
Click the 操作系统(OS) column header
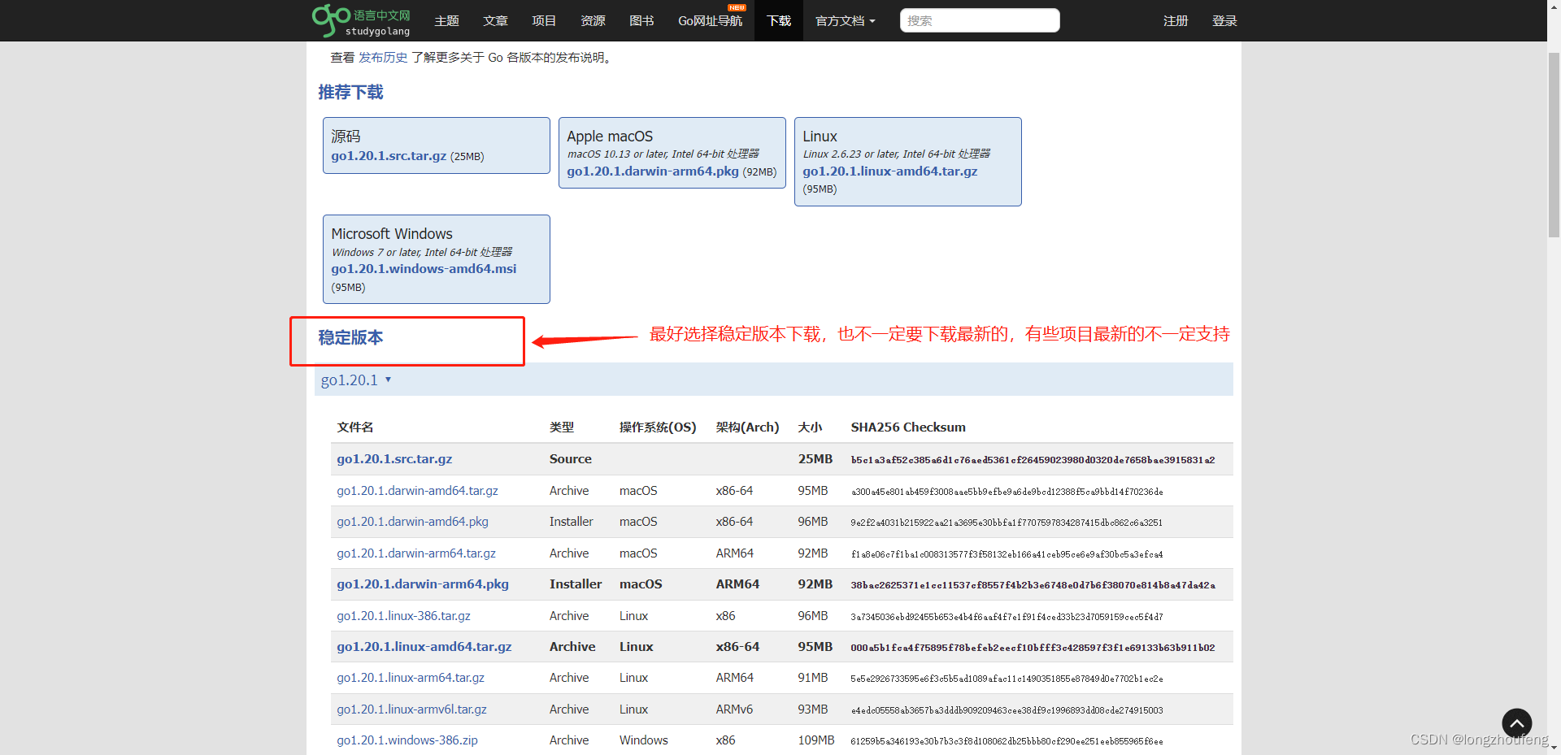(658, 427)
